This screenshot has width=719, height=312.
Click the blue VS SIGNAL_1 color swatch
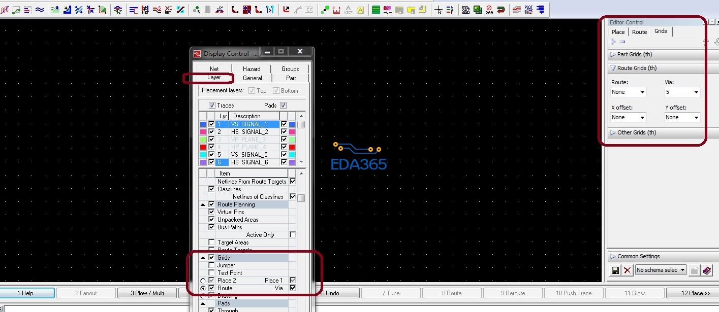click(x=203, y=124)
